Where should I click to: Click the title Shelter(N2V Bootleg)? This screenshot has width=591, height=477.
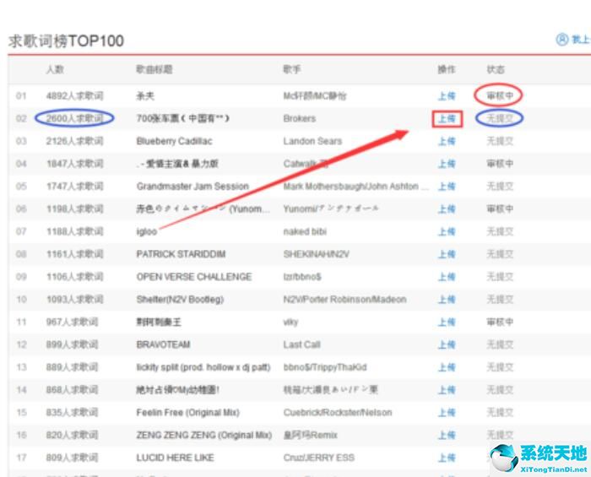coord(180,299)
